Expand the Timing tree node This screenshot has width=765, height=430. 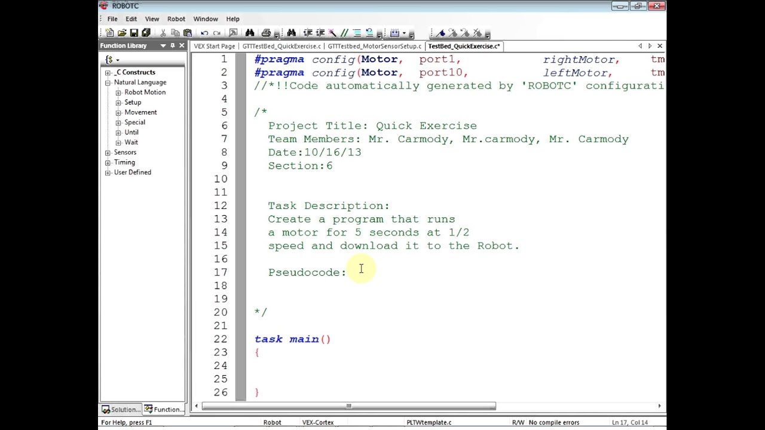tap(108, 162)
